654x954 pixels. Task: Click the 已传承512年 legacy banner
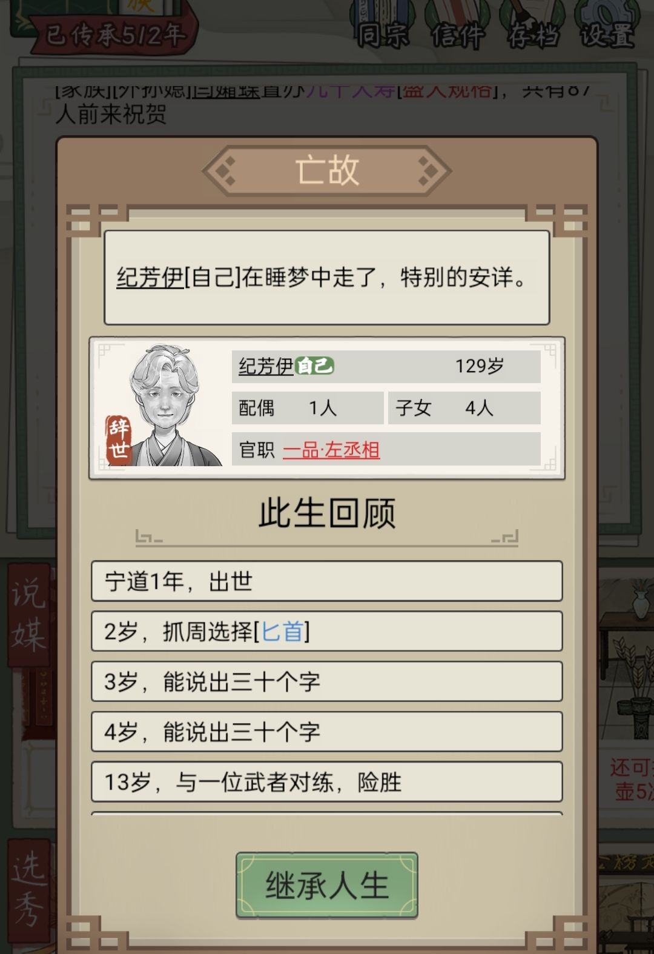pos(115,33)
